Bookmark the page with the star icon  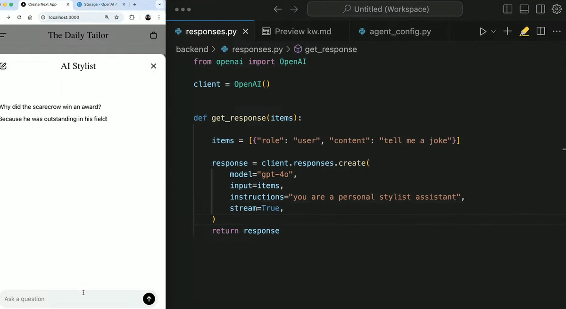pos(117,17)
